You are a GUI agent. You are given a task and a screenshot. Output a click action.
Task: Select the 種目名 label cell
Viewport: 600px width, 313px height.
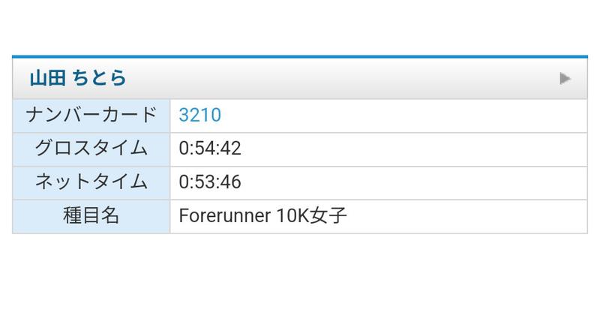pyautogui.click(x=91, y=216)
